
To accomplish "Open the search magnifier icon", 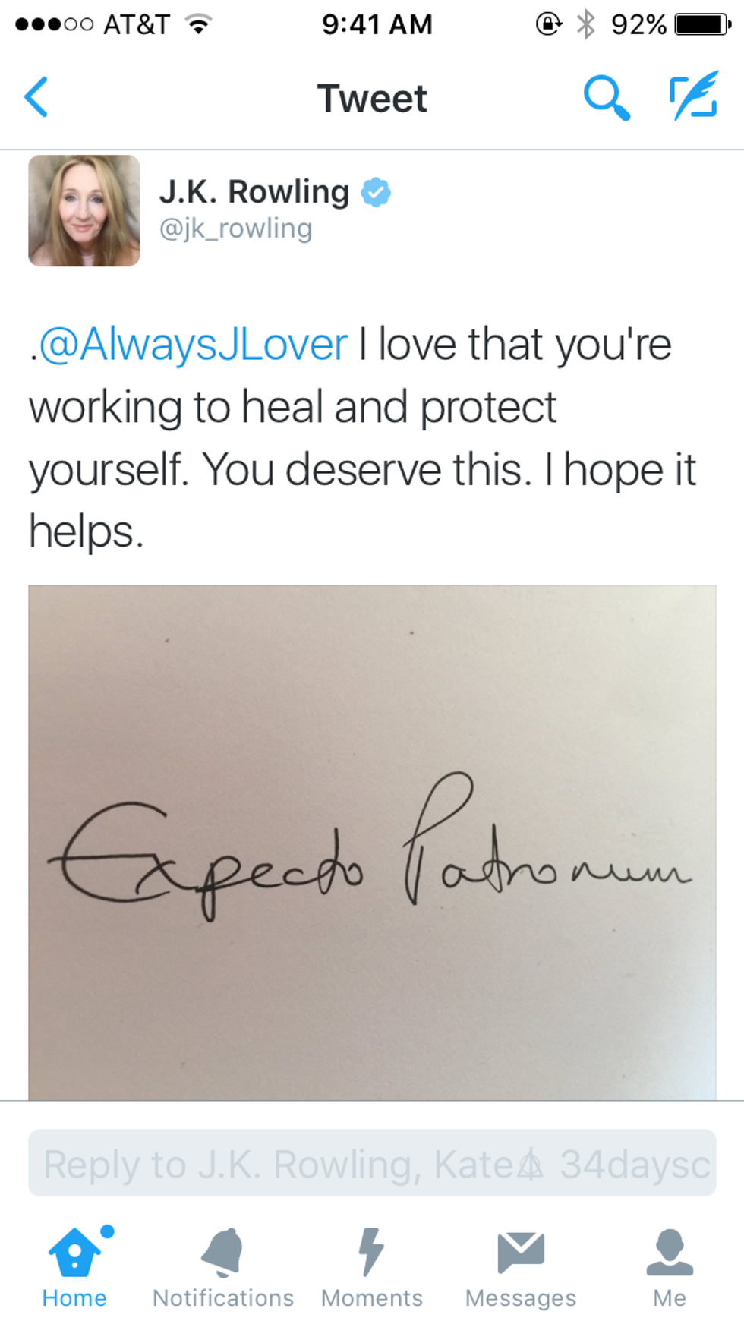I will 607,97.
